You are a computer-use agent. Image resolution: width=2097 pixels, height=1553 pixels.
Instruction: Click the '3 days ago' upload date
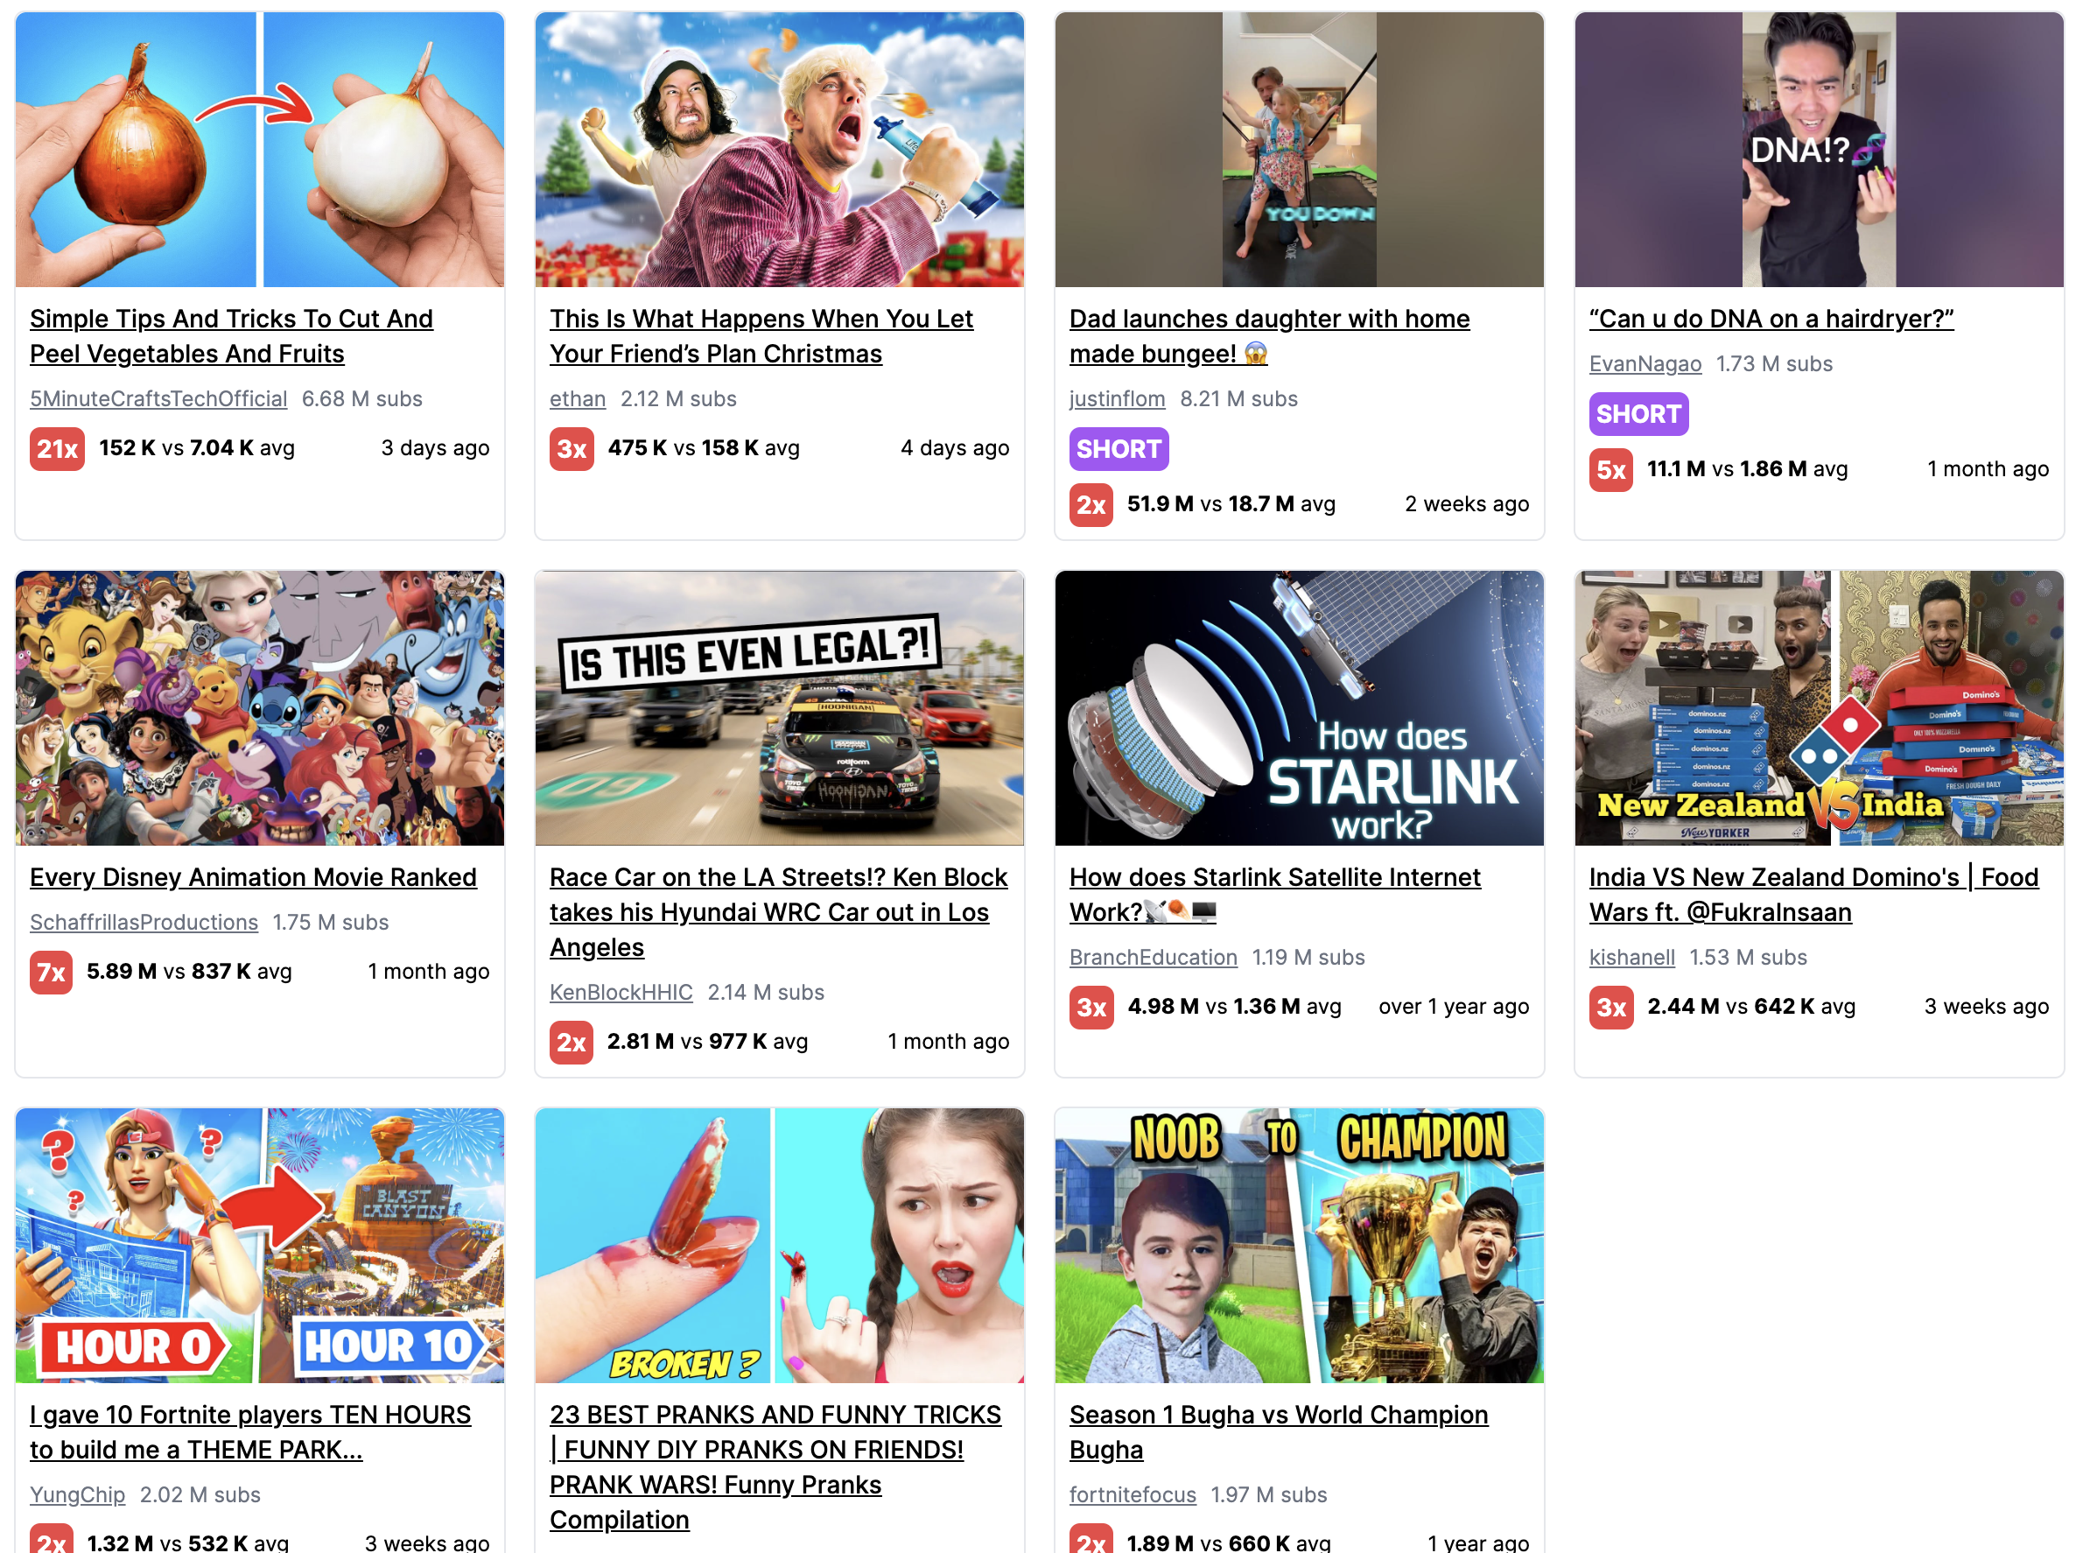[x=435, y=448]
